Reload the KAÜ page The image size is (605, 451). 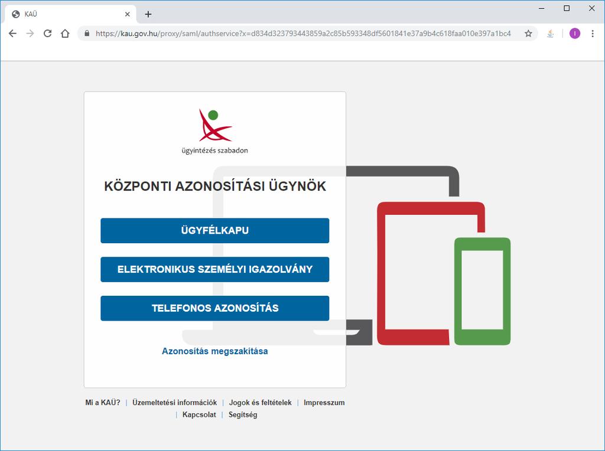coord(47,34)
